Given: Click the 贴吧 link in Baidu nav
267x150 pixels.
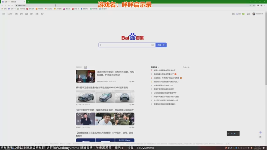Looking at the screenshot, I should (x=21, y=14).
